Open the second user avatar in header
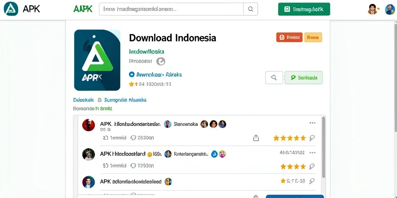The height and width of the screenshot is (198, 397). (390, 9)
